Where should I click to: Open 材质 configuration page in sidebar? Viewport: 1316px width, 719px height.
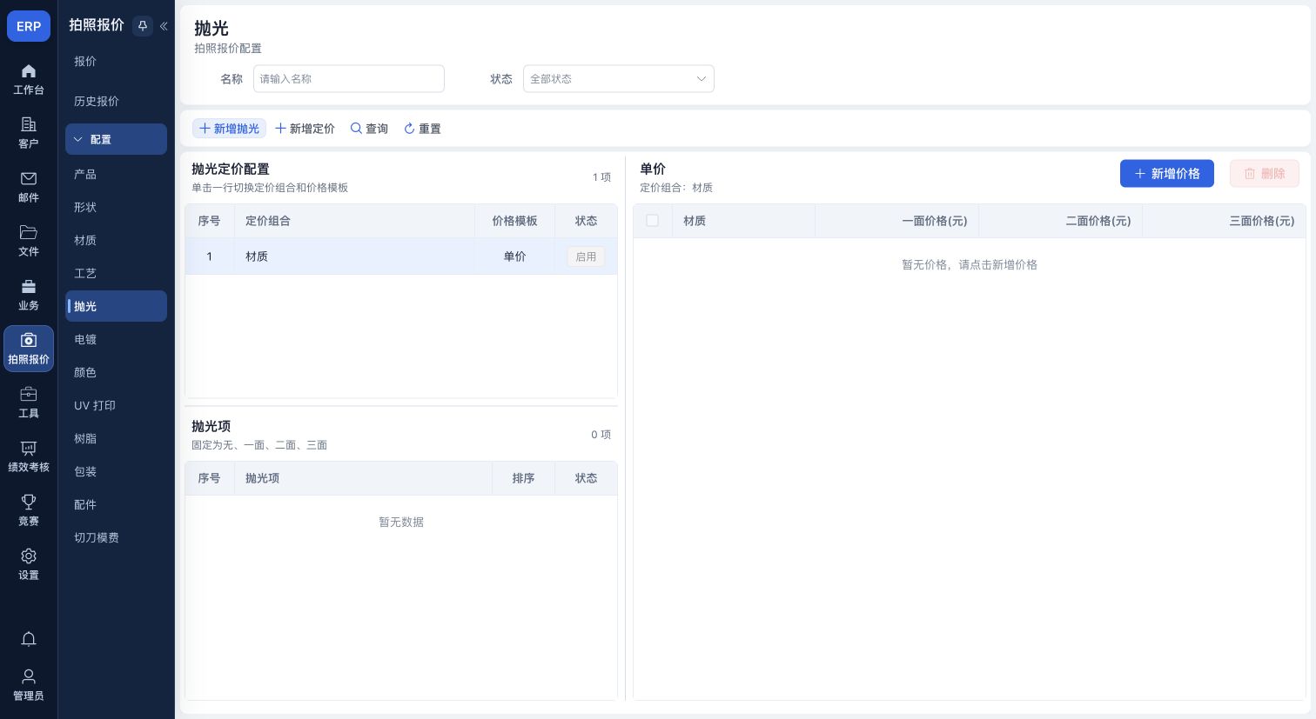(x=116, y=240)
